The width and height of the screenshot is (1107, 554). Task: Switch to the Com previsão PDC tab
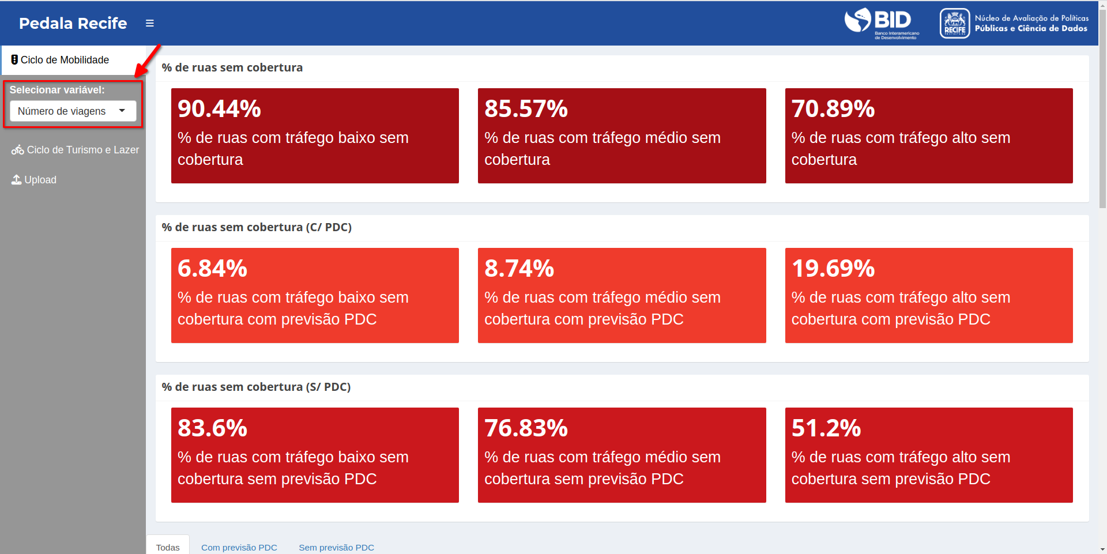pos(239,547)
